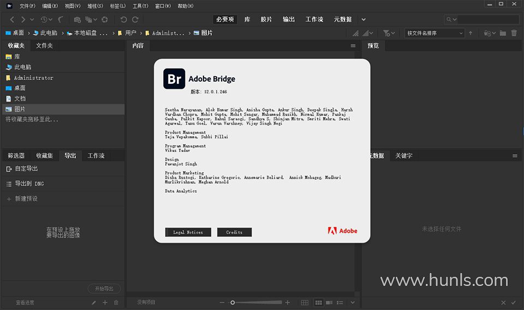Open the 文件 menu
524x310 pixels.
click(x=27, y=6)
